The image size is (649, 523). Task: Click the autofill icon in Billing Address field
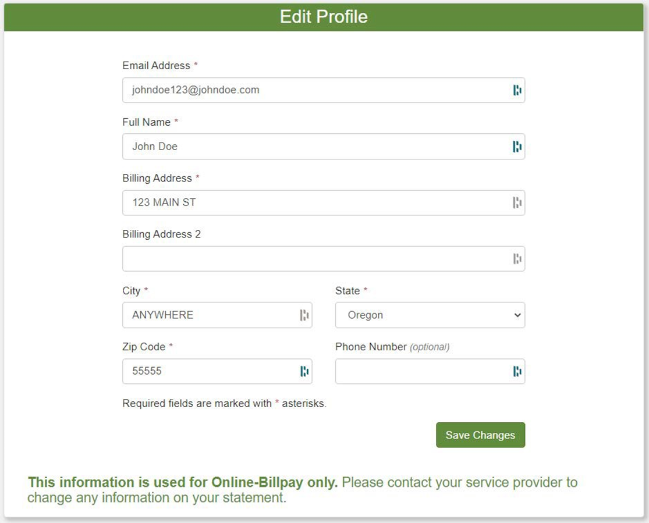coord(517,202)
